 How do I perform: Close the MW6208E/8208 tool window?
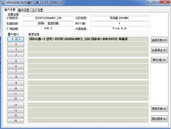pyautogui.click(x=165, y=2)
